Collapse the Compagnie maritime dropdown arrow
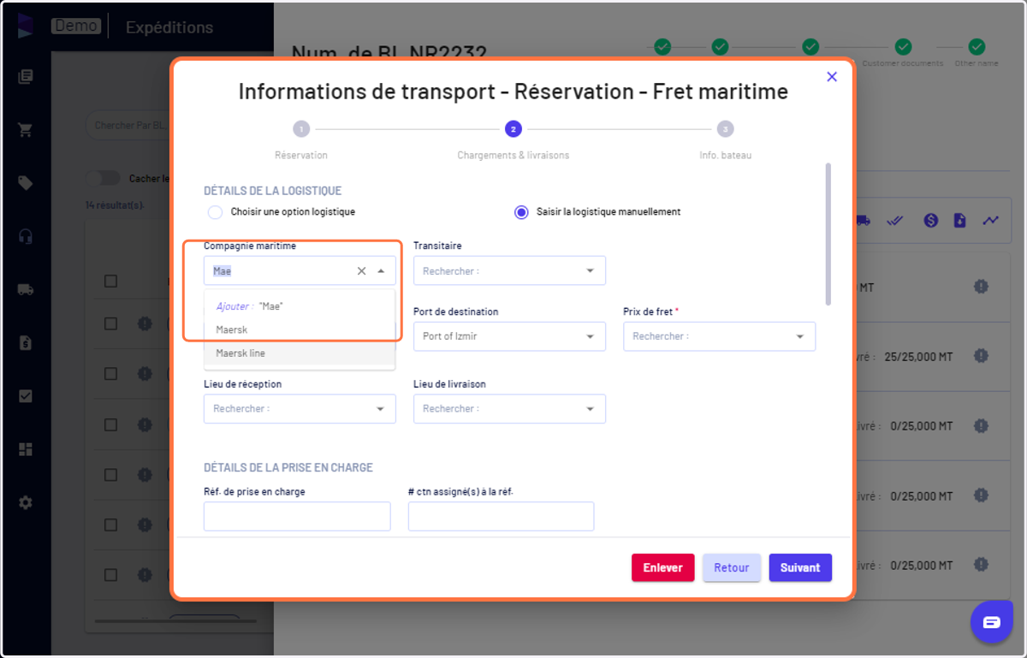The image size is (1027, 658). click(381, 270)
